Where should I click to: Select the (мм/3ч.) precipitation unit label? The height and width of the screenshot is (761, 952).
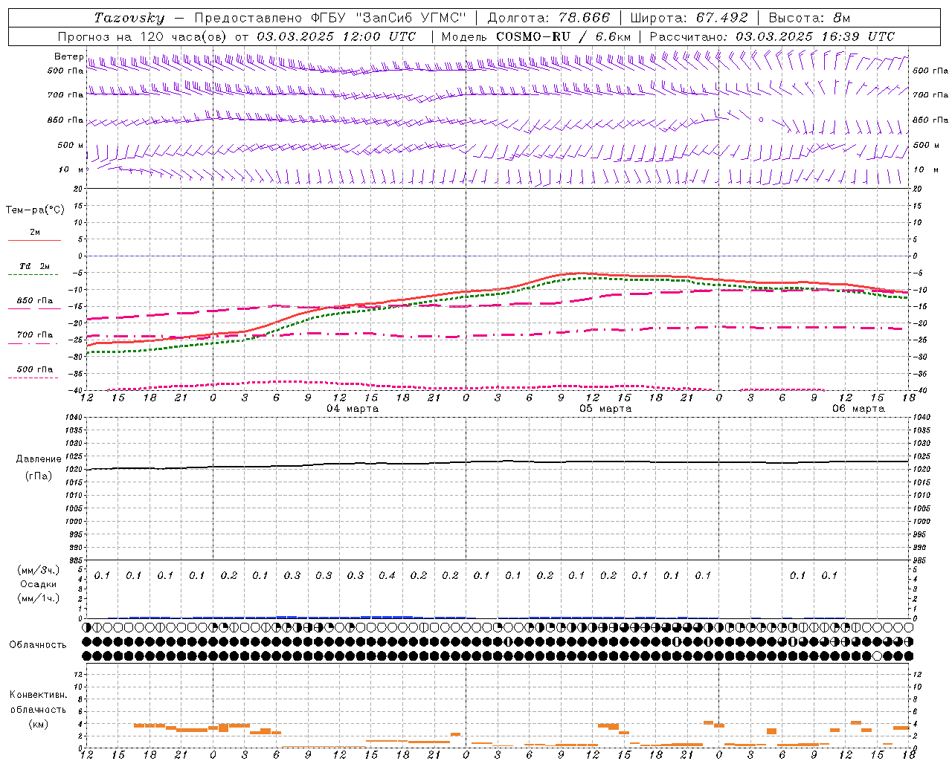tap(39, 570)
